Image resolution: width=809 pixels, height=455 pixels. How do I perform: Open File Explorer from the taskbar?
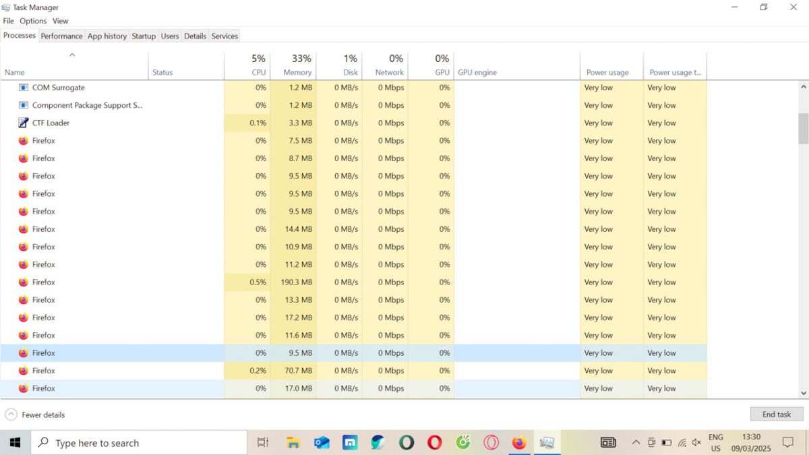pyautogui.click(x=293, y=443)
